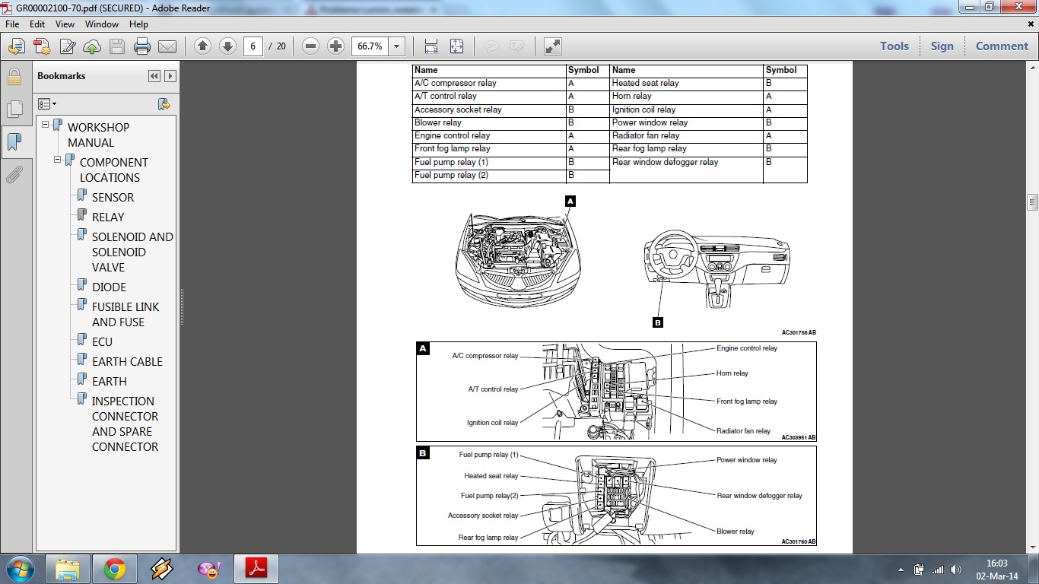Open the Edit menu
Viewport: 1039px width, 584px height.
pyautogui.click(x=38, y=24)
